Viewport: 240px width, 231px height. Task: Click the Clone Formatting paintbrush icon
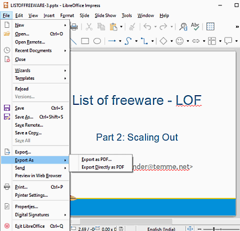point(132,27)
